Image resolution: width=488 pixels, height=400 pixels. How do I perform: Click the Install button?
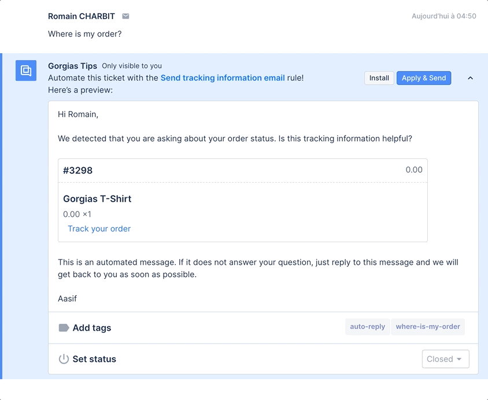point(379,78)
